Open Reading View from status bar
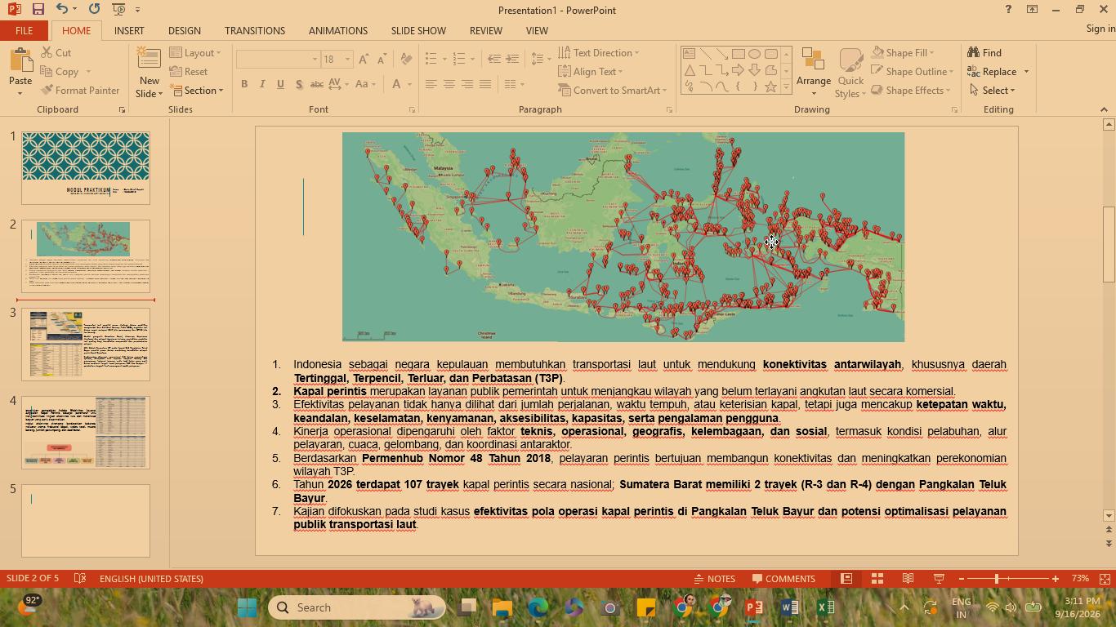Screen dimensions: 1116x627 908,579
